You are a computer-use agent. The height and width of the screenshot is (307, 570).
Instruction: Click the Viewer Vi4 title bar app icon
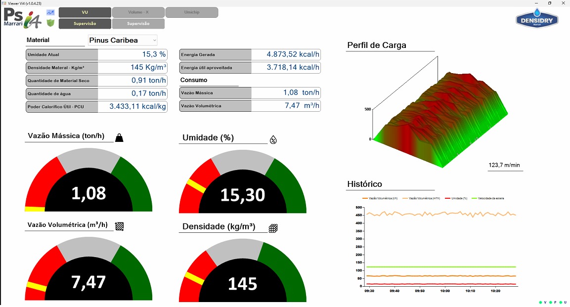pos(4,3)
